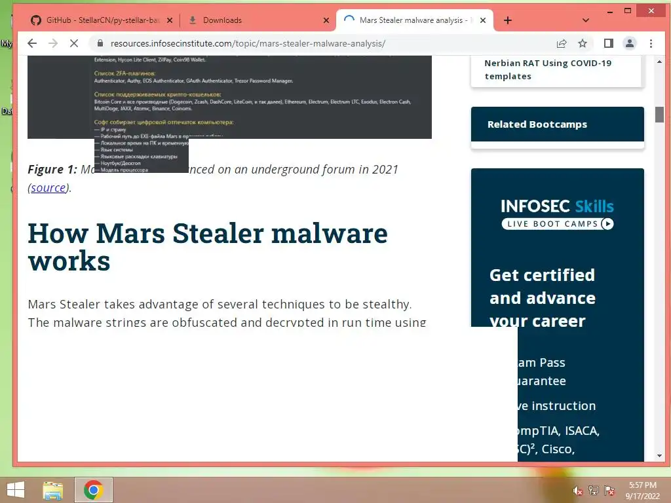Open the Windows Start menu
Image resolution: width=671 pixels, height=503 pixels.
pyautogui.click(x=16, y=490)
